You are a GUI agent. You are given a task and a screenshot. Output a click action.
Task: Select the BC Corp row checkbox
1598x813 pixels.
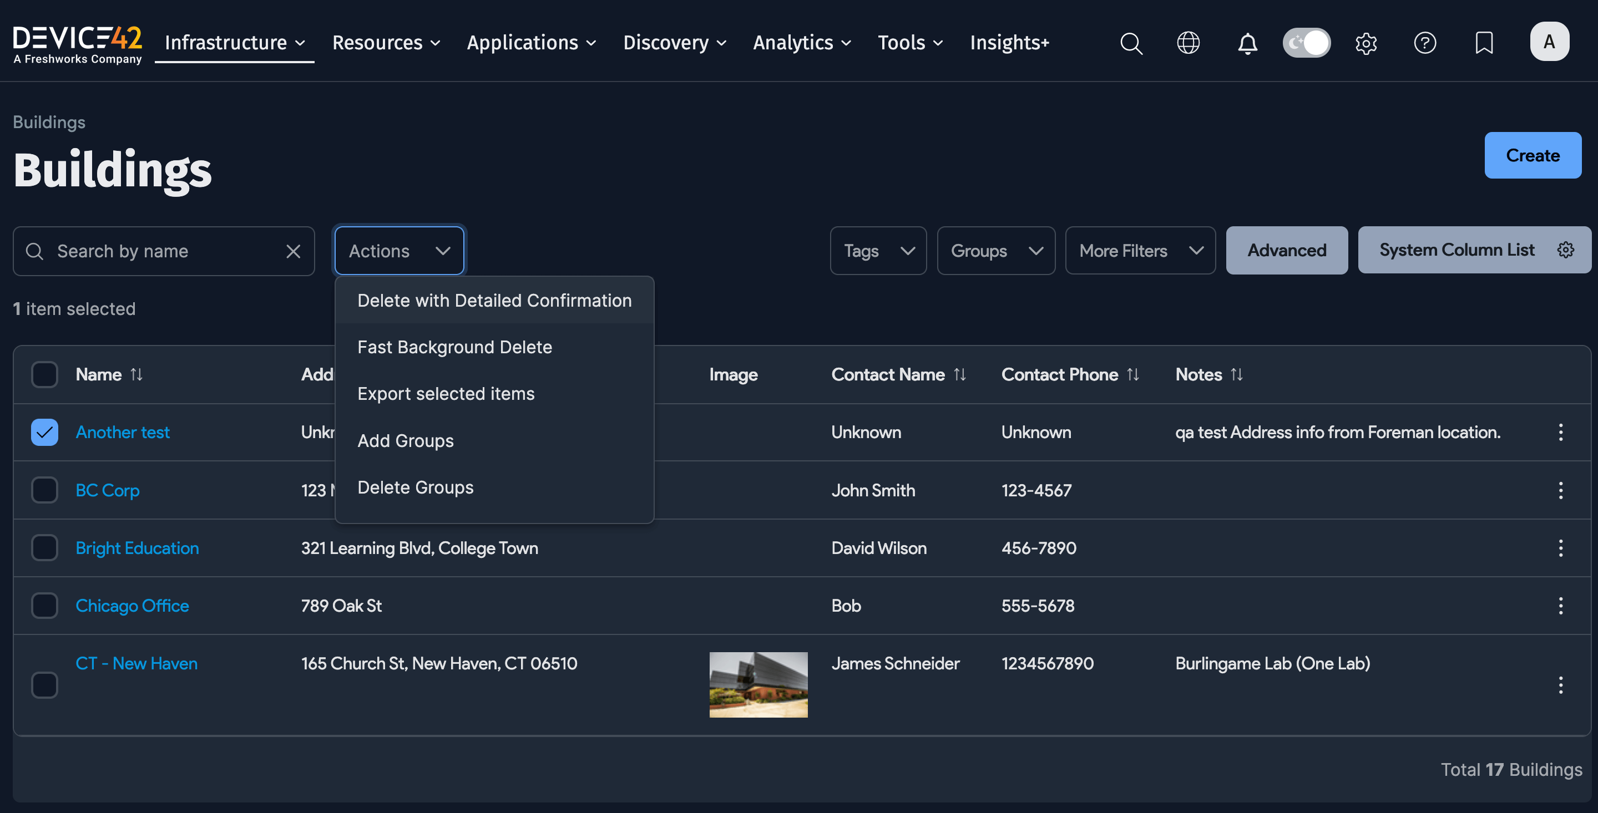(44, 489)
